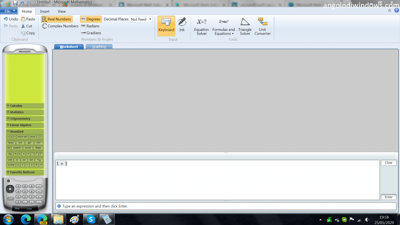Open the Unit Converter
This screenshot has height=225, width=400.
pos(262,26)
